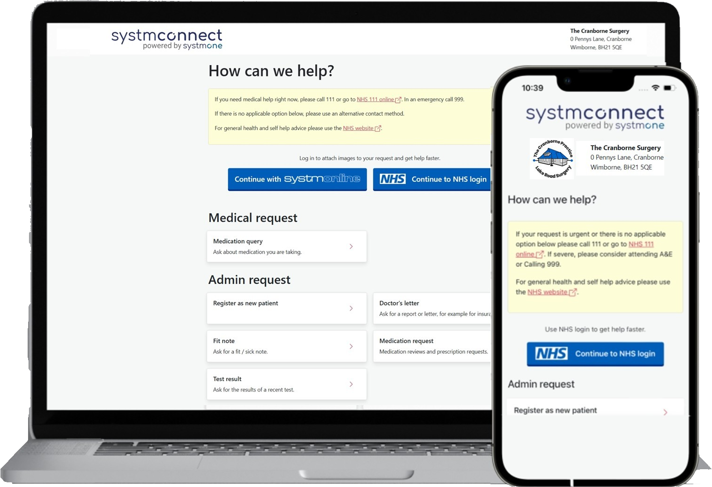
Task: Tap 'The Cranborne Surgery' name on phone
Action: click(625, 148)
